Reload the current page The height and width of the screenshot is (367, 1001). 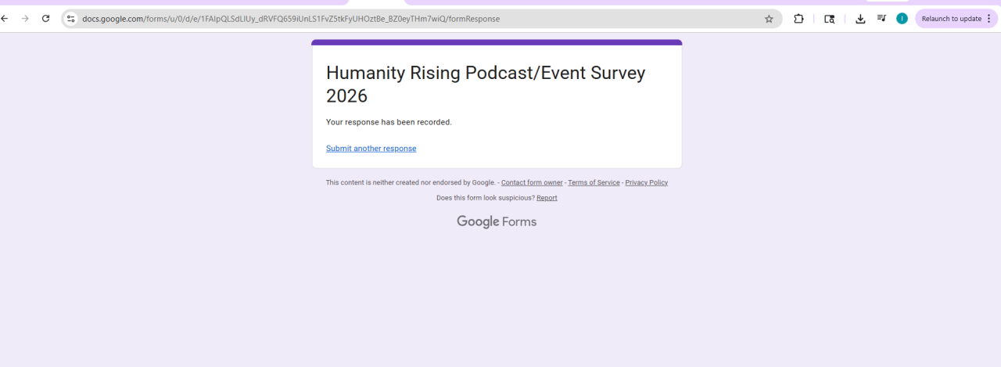tap(46, 19)
